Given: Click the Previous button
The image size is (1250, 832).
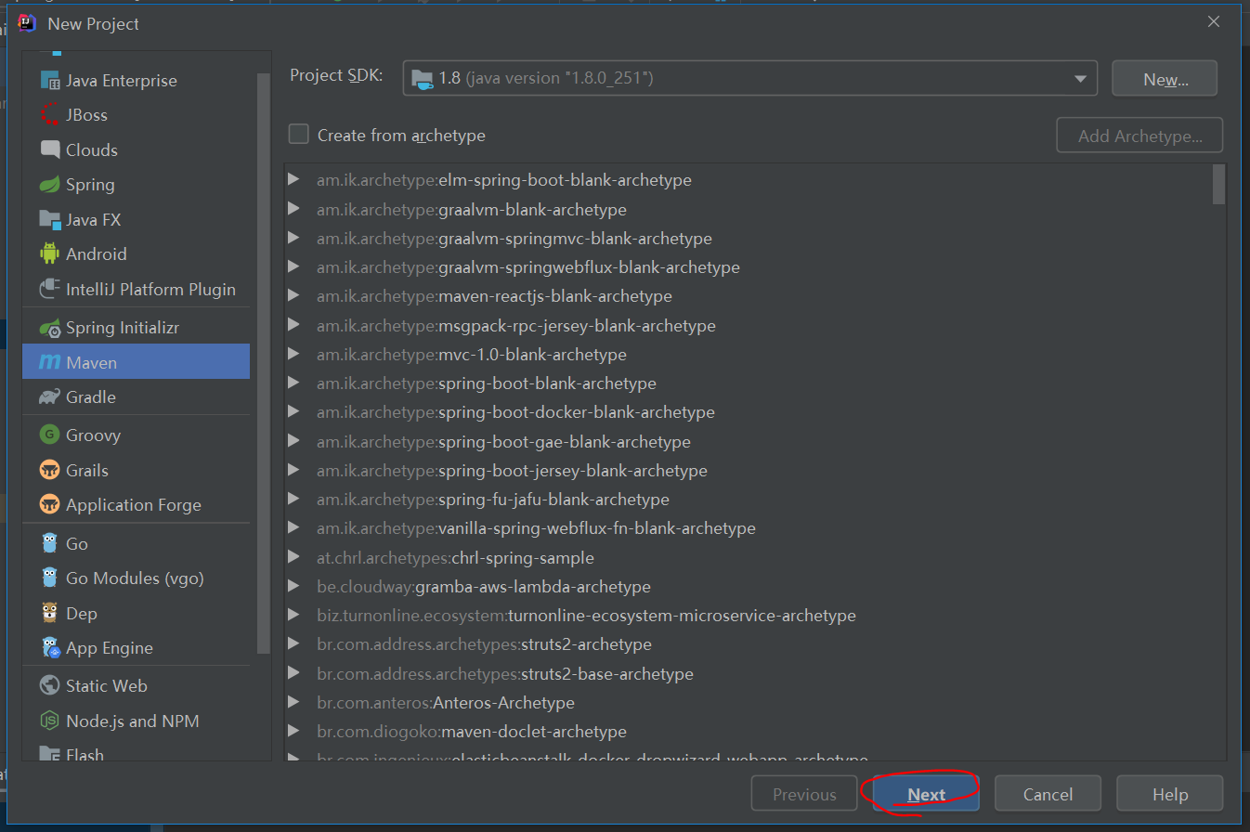Looking at the screenshot, I should (804, 794).
